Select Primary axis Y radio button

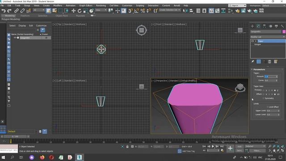[x=269, y=90]
